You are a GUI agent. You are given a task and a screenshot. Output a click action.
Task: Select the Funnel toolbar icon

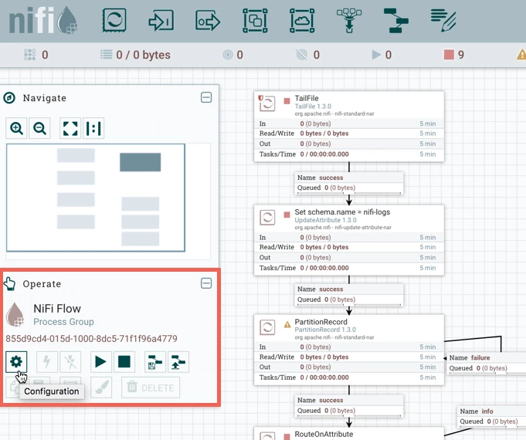349,21
